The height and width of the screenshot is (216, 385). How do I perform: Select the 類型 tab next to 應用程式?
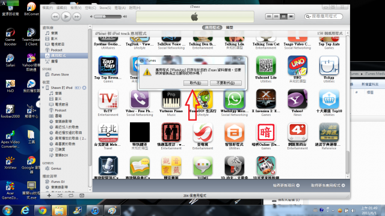pos(229,28)
